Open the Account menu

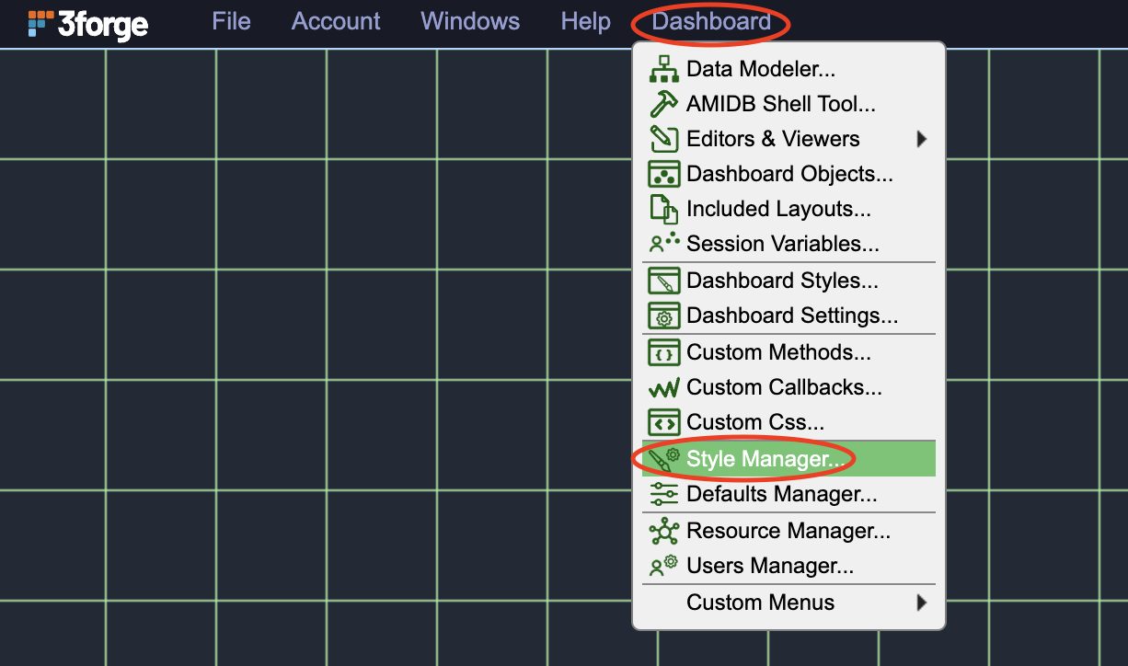[x=336, y=21]
